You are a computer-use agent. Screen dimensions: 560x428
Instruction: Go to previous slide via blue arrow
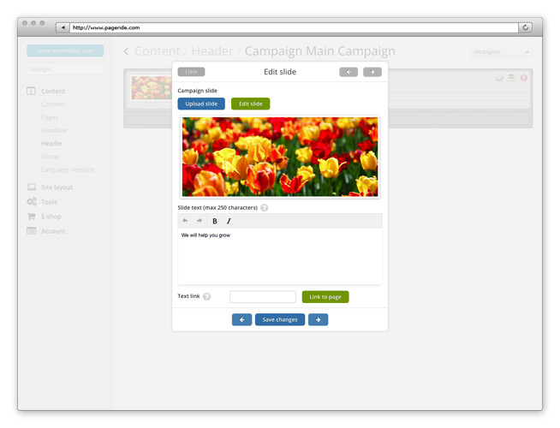click(241, 319)
